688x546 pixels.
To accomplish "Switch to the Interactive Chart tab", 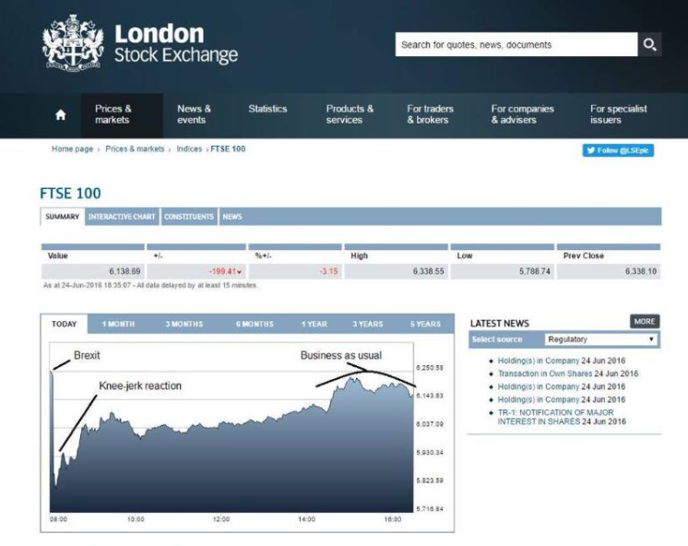I will point(122,217).
